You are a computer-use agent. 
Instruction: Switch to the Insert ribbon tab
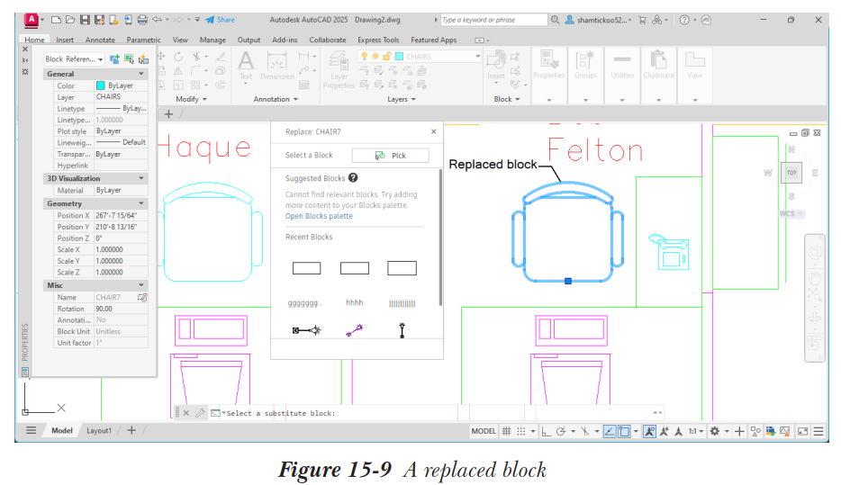pyautogui.click(x=65, y=40)
